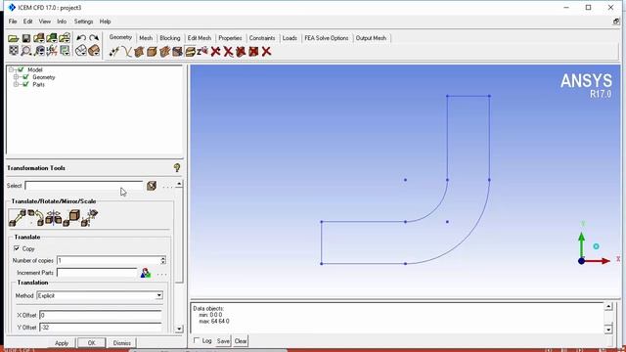Click Save in the message pane
Image resolution: width=626 pixels, height=352 pixels.
[223, 341]
